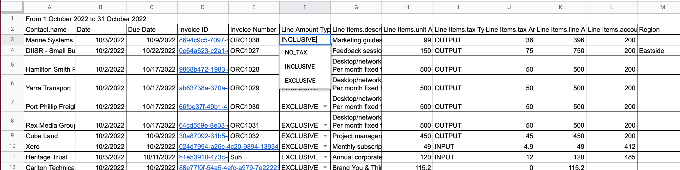This screenshot has height=170, width=680.
Task: Select column A header
Action: click(x=49, y=7)
